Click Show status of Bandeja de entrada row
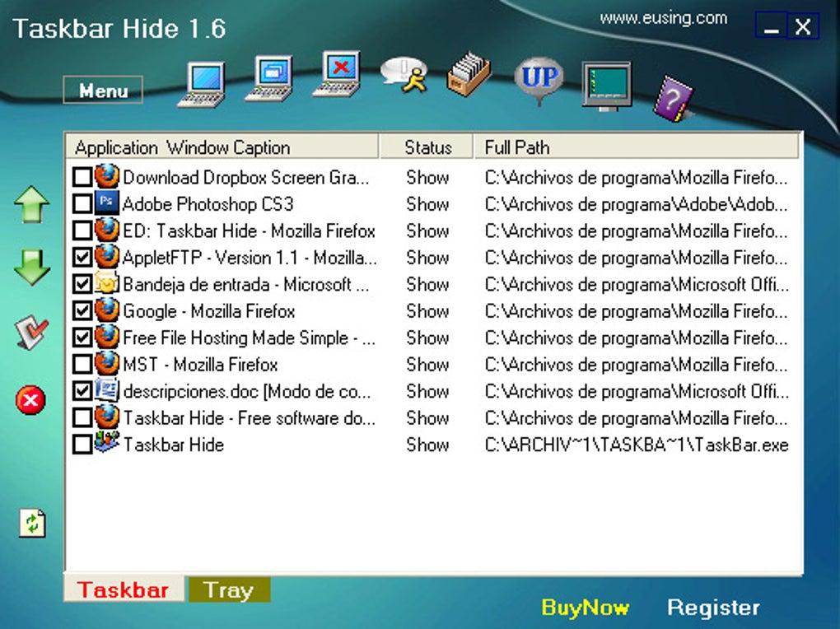 click(427, 284)
